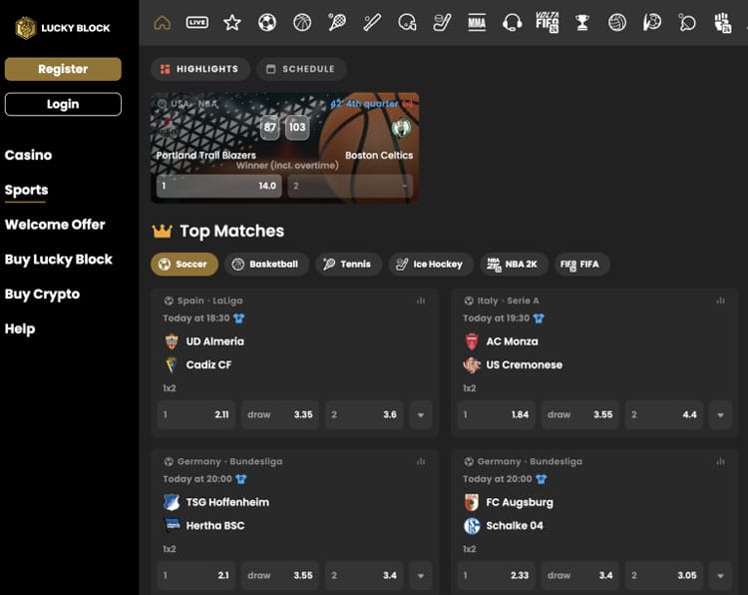The image size is (748, 595).
Task: Pick Hertha BSC win odds 3.4
Action: [x=364, y=575]
